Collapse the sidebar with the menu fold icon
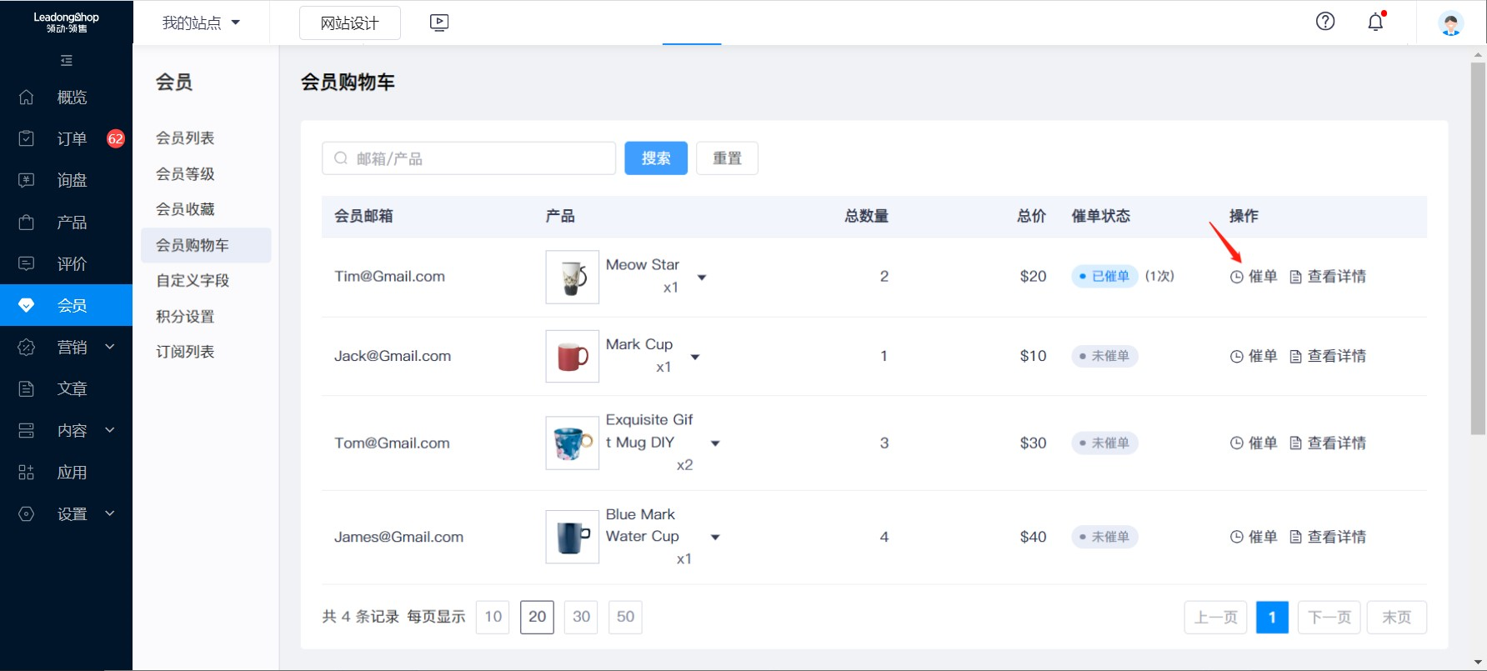This screenshot has height=671, width=1487. [67, 61]
